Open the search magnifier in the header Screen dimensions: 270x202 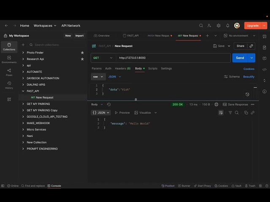(201, 26)
